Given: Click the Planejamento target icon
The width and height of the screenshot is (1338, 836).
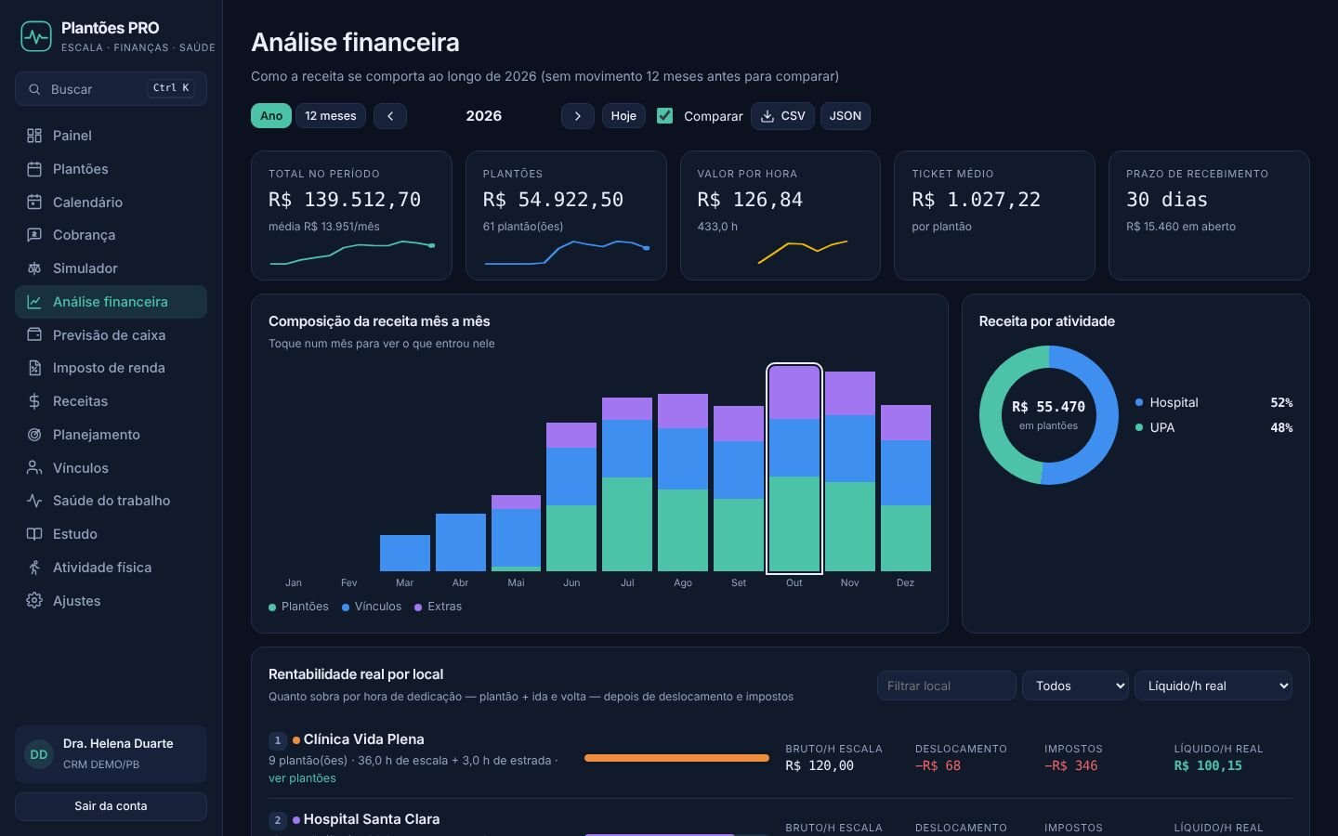Looking at the screenshot, I should 34,435.
